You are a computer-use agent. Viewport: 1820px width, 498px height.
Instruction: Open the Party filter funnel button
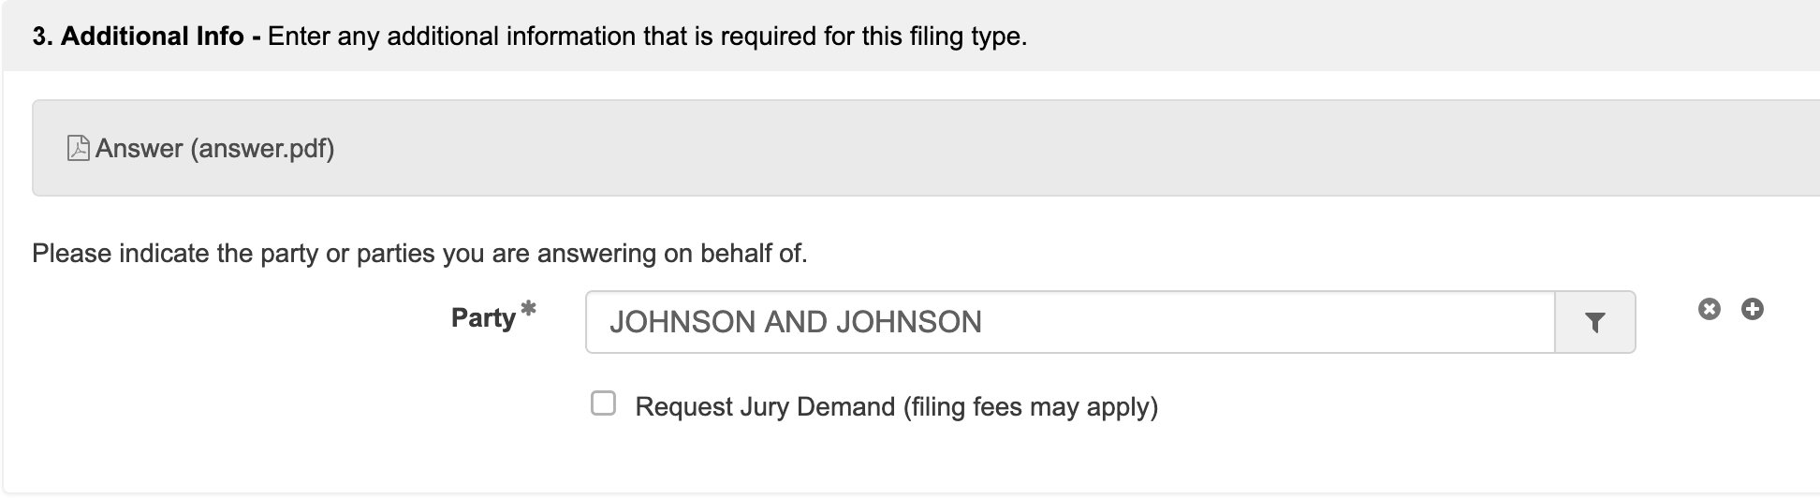[1595, 322]
